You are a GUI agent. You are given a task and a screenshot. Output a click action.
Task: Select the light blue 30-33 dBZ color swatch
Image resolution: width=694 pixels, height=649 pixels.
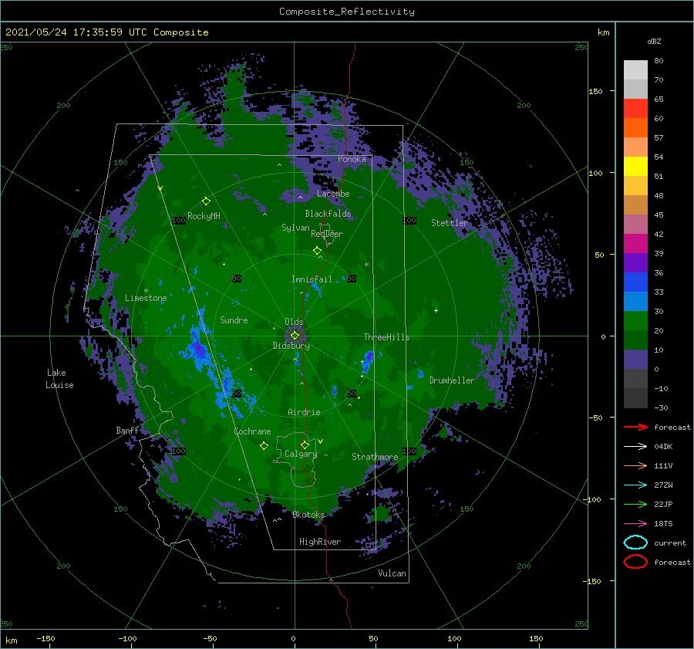pyautogui.click(x=635, y=301)
